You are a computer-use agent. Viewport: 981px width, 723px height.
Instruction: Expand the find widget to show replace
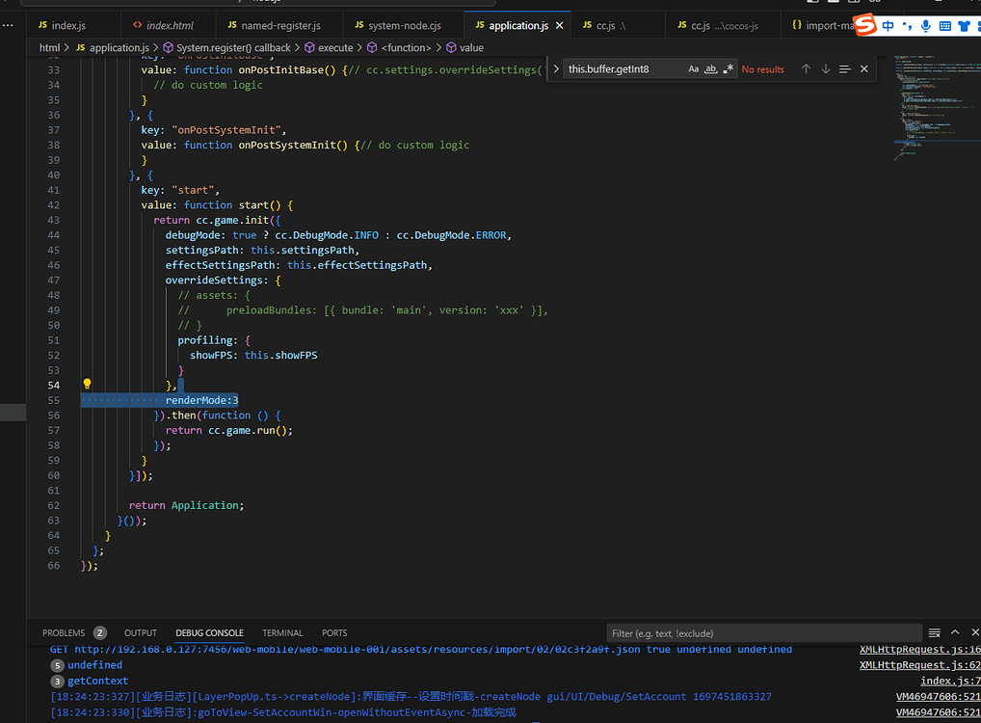pos(555,68)
